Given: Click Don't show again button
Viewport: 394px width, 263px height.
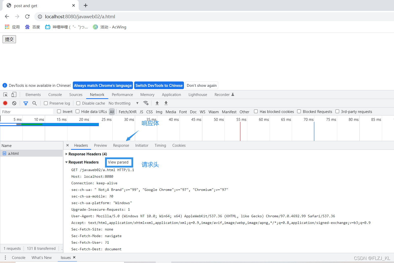Looking at the screenshot, I should point(202,86).
